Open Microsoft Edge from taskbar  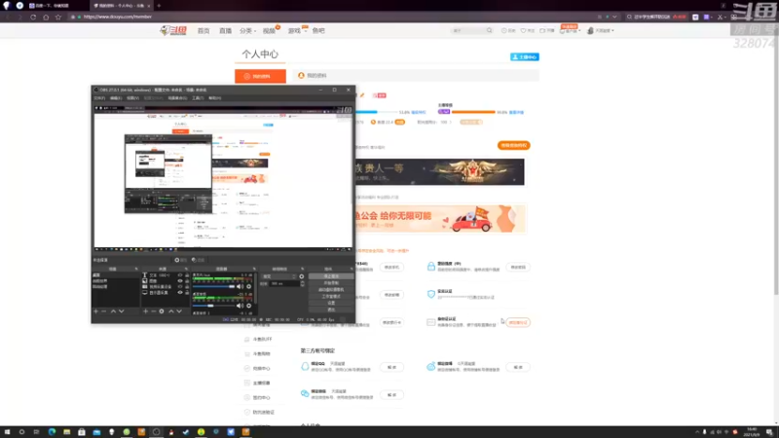click(52, 432)
